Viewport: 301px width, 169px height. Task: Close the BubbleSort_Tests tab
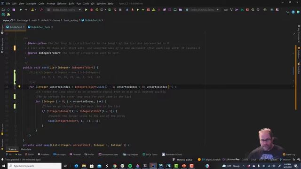pyautogui.click(x=52, y=27)
